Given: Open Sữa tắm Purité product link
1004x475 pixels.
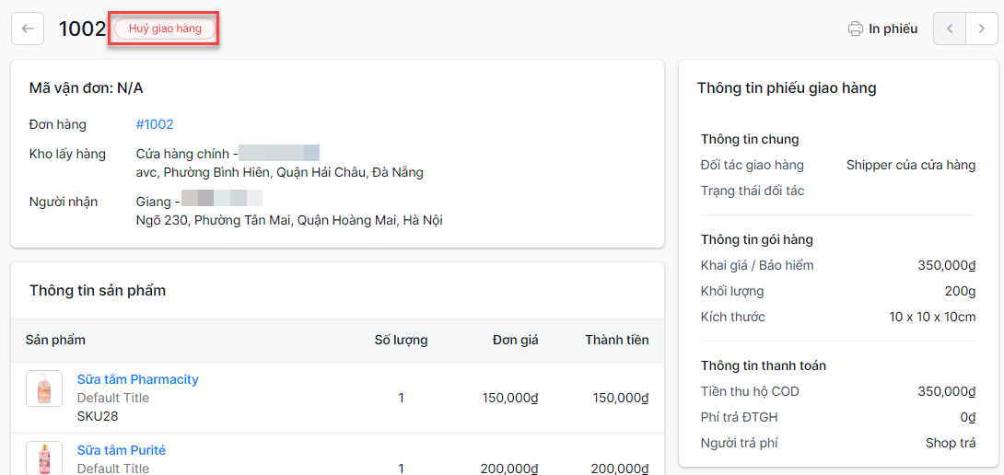Looking at the screenshot, I should click(121, 450).
